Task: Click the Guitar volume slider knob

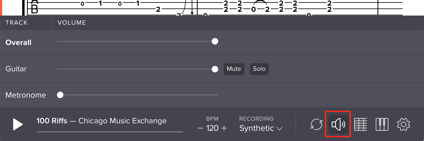Action: click(x=215, y=69)
